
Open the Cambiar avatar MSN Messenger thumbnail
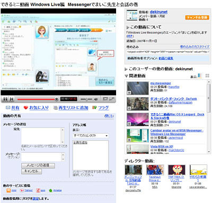point(138,135)
